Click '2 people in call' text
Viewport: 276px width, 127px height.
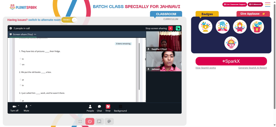coord(22,28)
